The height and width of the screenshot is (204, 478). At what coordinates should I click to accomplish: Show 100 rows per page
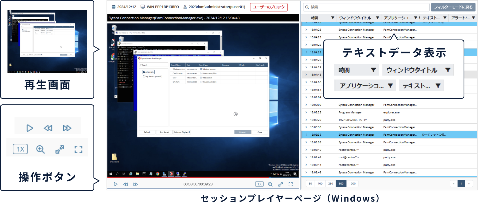(x=320, y=183)
